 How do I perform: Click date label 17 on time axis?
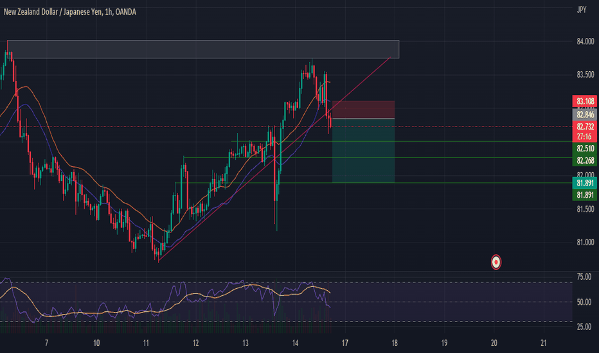pos(345,343)
